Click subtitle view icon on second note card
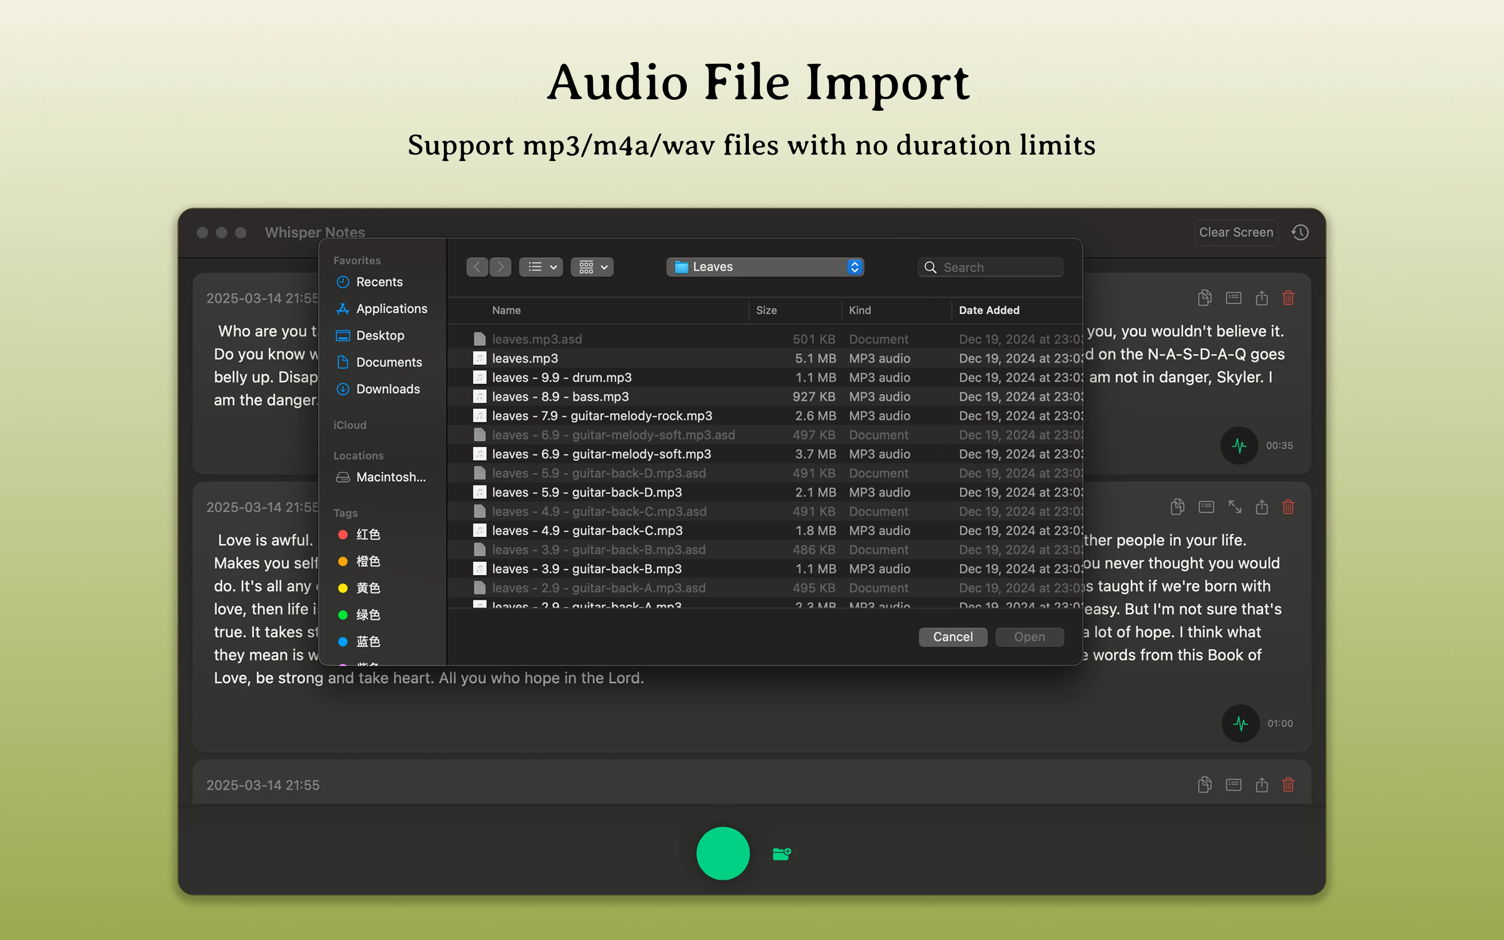This screenshot has width=1504, height=940. tap(1206, 507)
